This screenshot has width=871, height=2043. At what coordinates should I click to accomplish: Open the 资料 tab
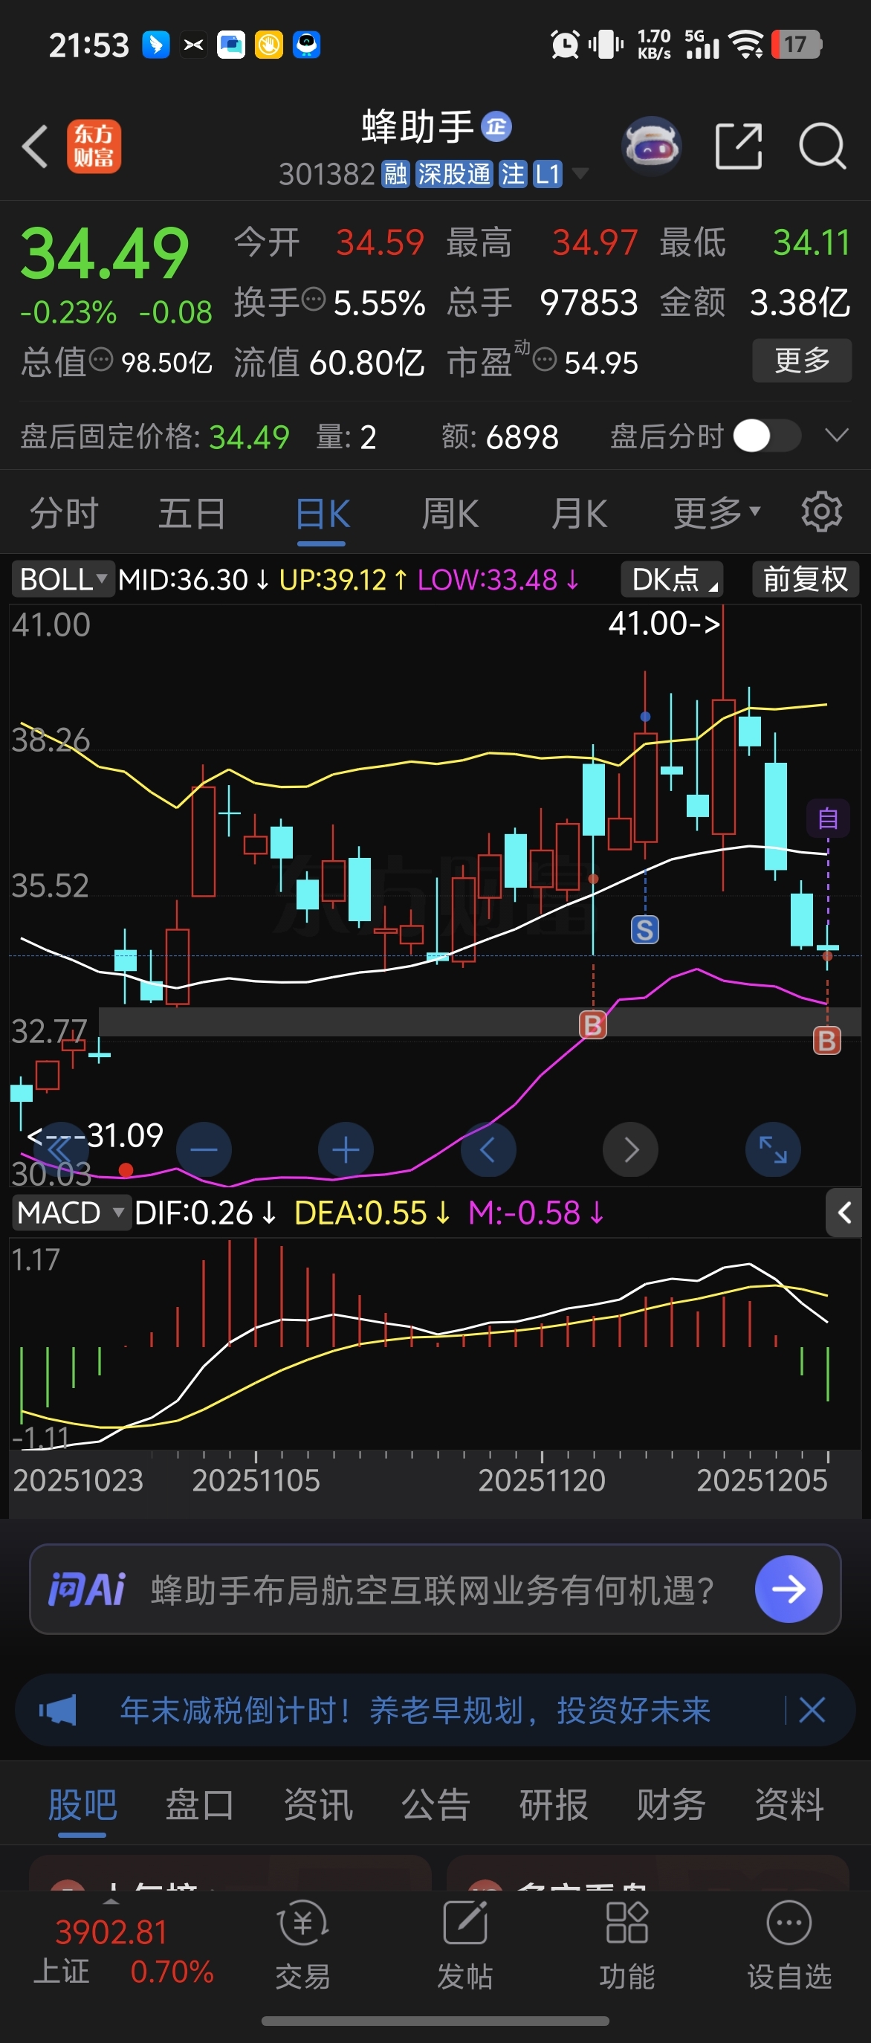(789, 1804)
